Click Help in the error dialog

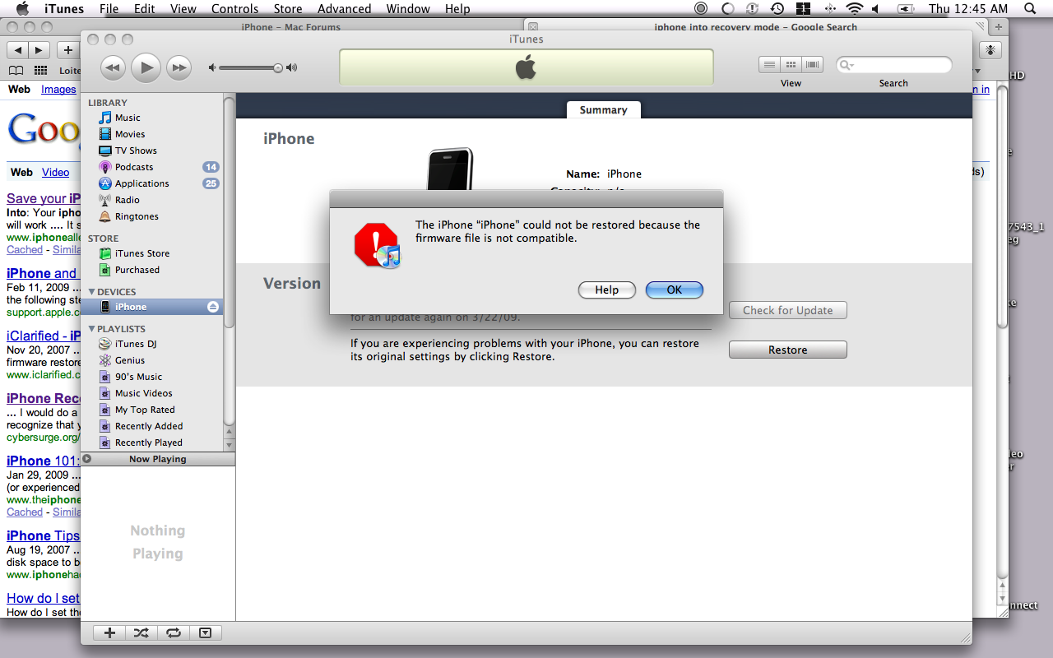tap(607, 290)
